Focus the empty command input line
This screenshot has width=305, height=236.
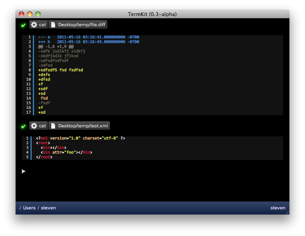(x=152, y=171)
